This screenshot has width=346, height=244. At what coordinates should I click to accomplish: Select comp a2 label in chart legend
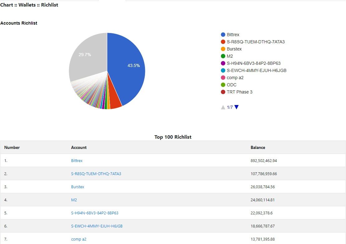235,78
